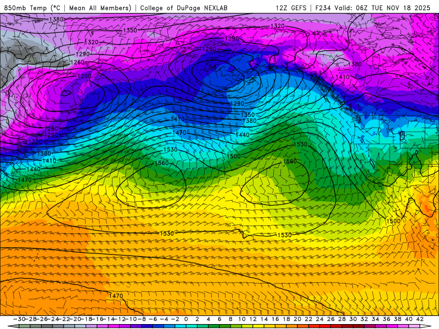Click the -22 value on temperature legend

[x=64, y=319]
